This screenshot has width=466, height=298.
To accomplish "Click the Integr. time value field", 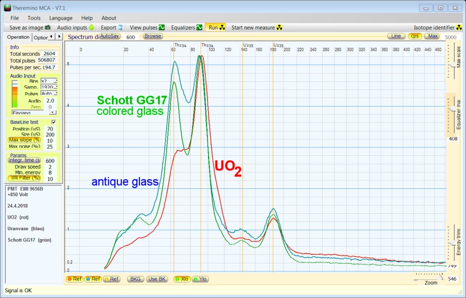I will [x=50, y=161].
